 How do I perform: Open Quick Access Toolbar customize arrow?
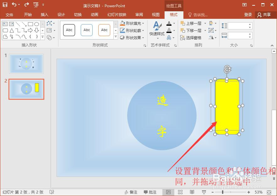click(43, 5)
